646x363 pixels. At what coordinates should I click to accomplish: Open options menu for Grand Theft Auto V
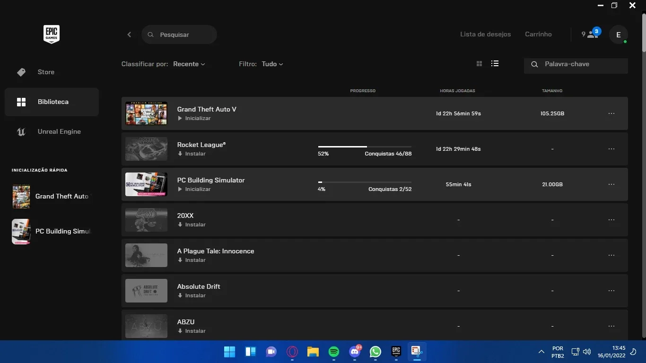(611, 113)
